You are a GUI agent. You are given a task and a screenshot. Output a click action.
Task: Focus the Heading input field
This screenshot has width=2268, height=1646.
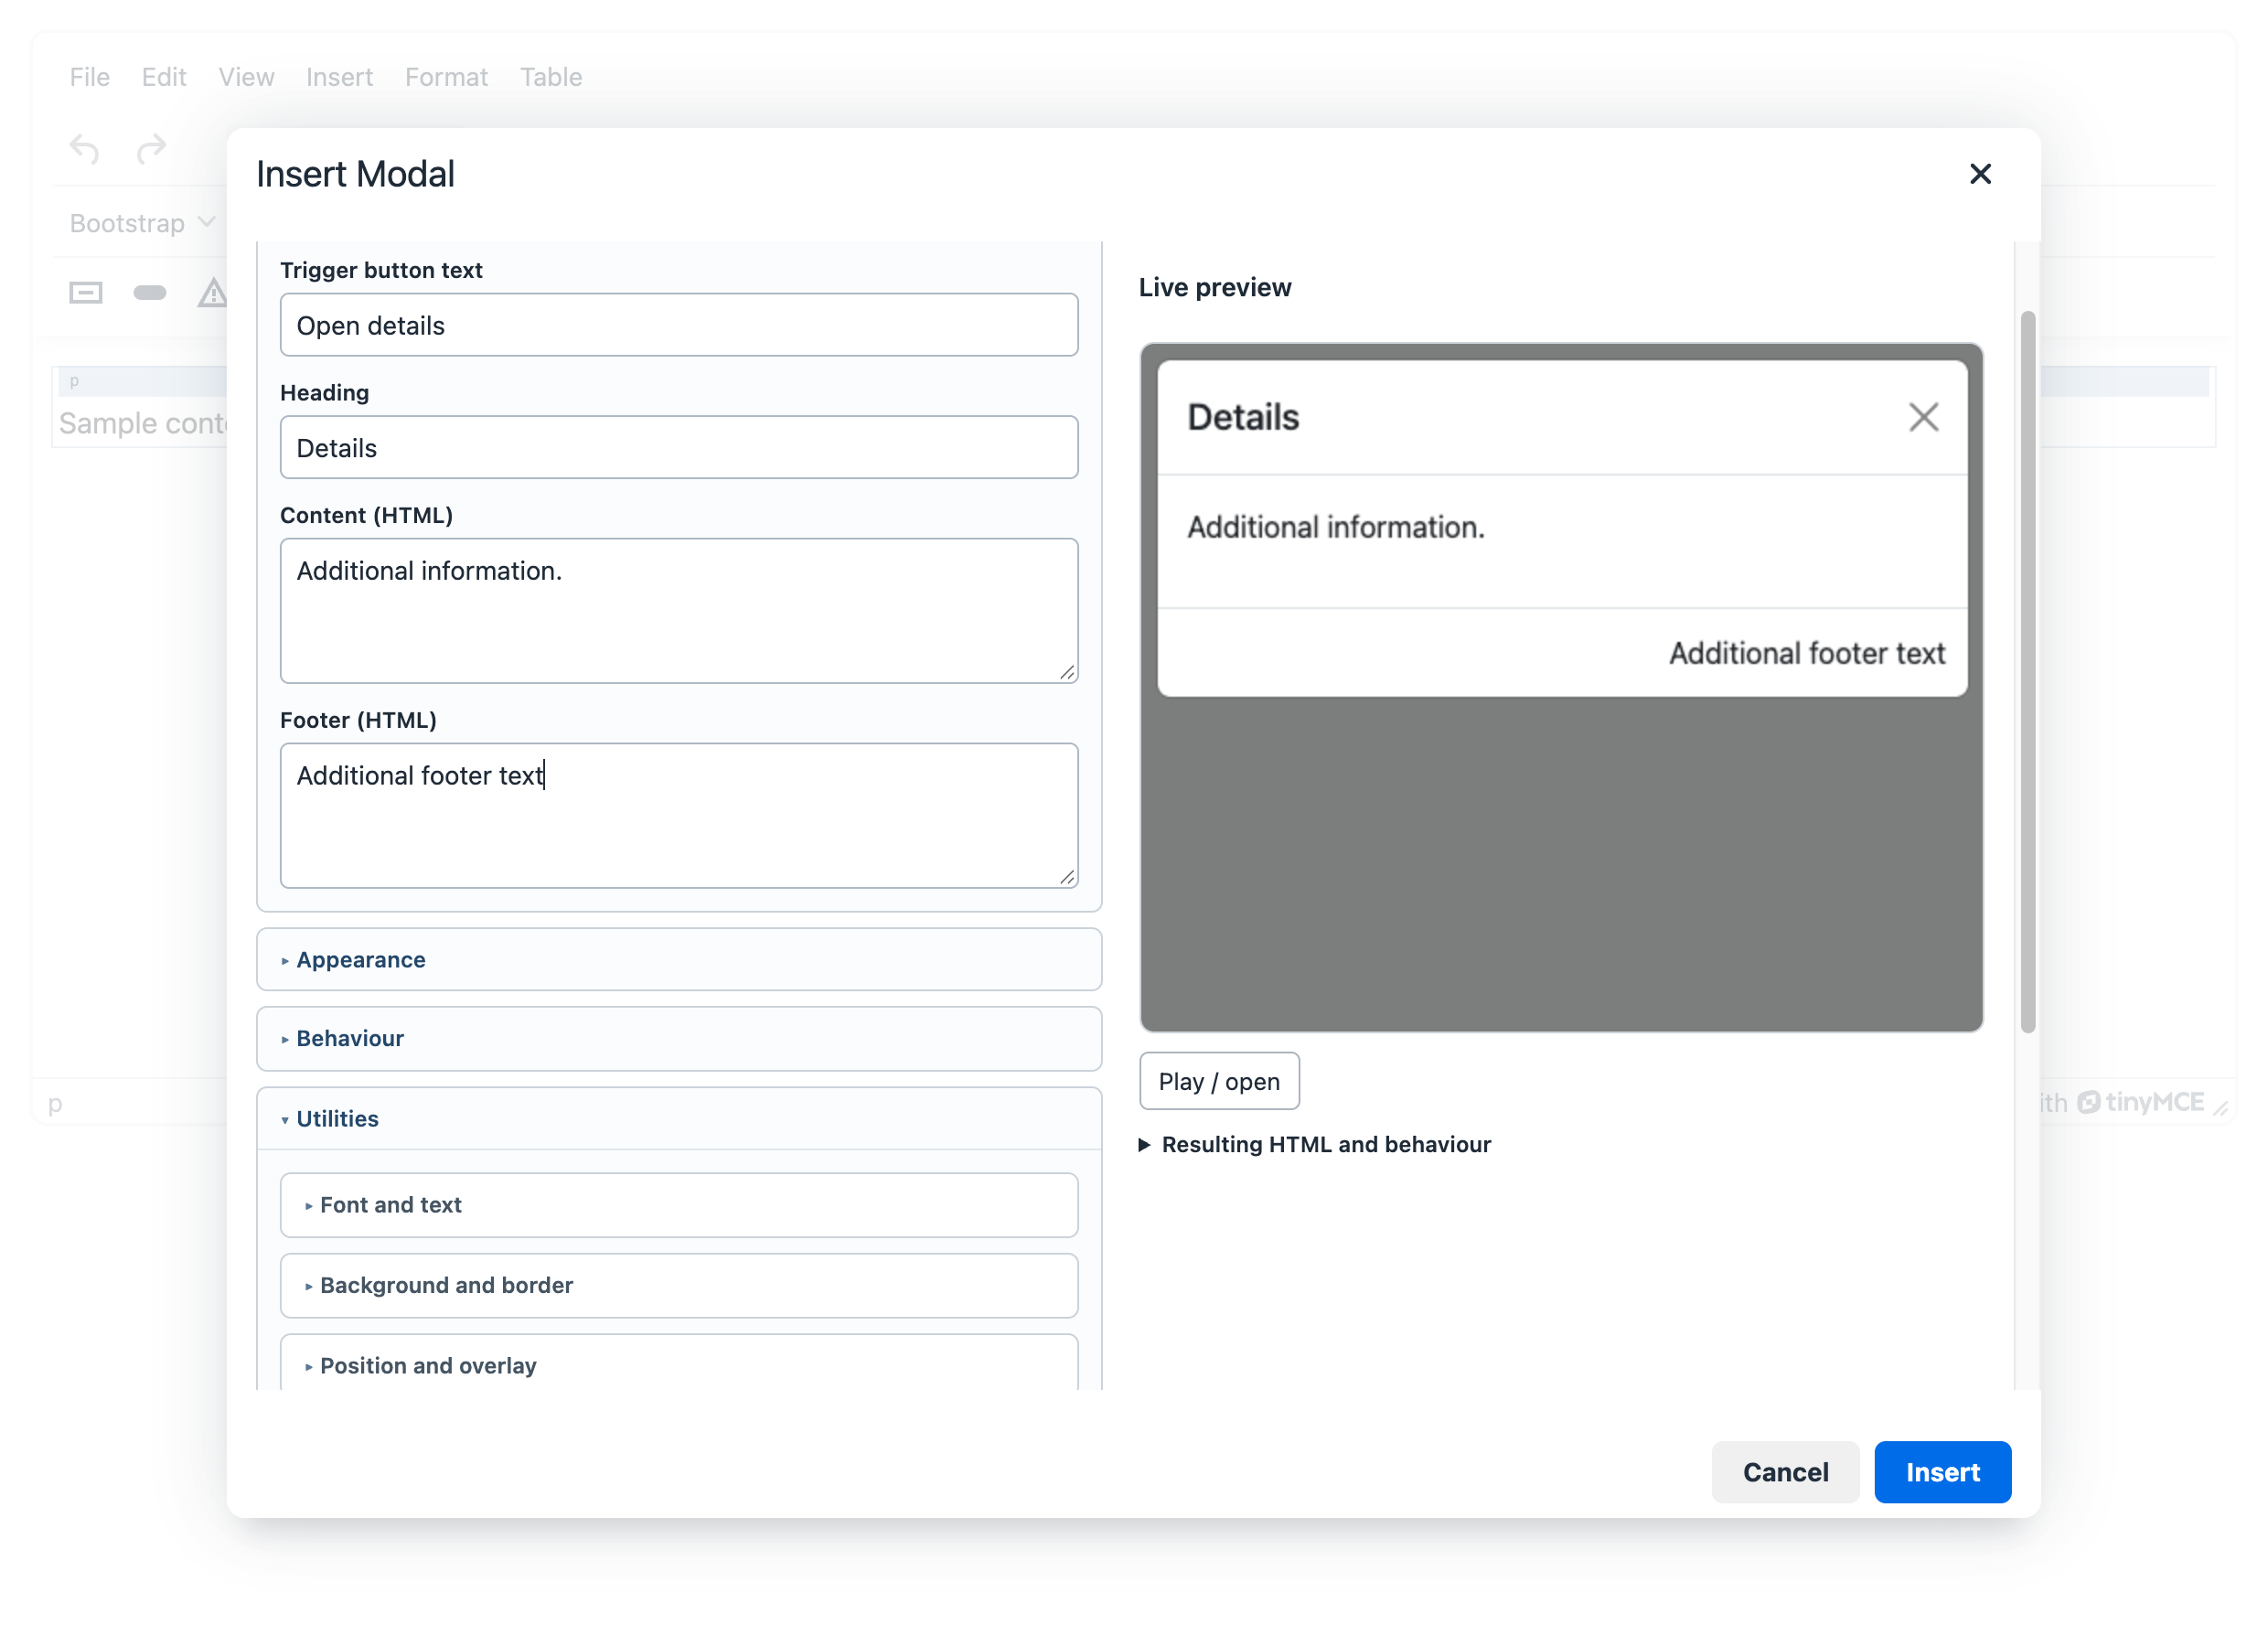(x=679, y=447)
